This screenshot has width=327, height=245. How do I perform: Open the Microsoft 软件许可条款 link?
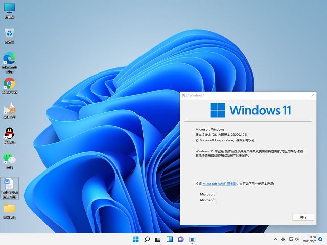coord(220,183)
